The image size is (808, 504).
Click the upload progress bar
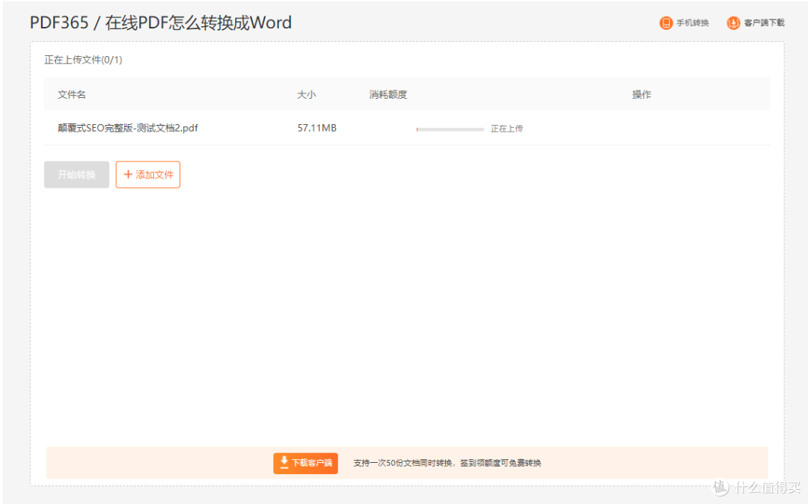[x=450, y=129]
